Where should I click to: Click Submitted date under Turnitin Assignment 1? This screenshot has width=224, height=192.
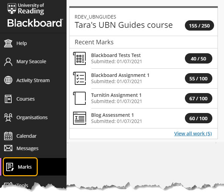[x=116, y=101]
